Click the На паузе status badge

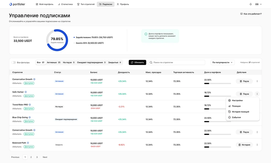click(59, 107)
